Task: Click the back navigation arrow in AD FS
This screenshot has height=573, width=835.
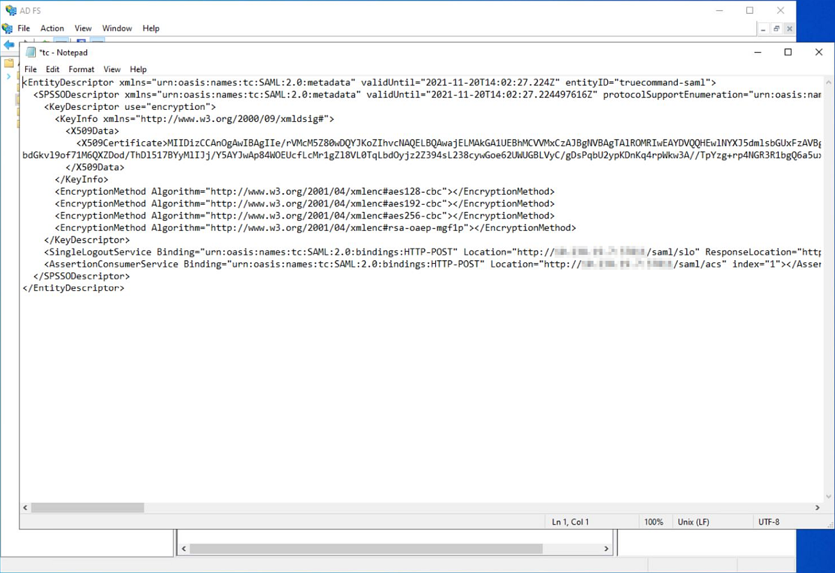Action: coord(9,45)
